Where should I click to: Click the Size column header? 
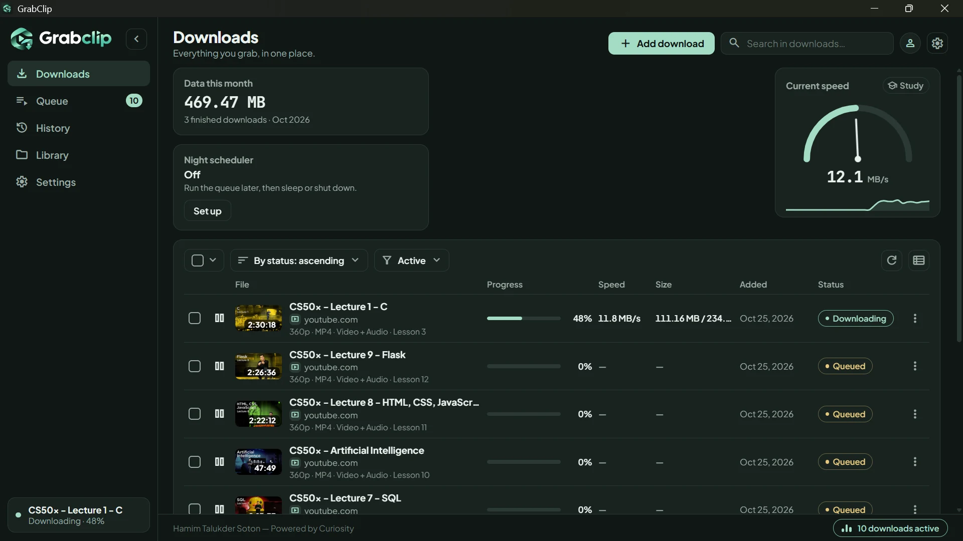(x=663, y=285)
